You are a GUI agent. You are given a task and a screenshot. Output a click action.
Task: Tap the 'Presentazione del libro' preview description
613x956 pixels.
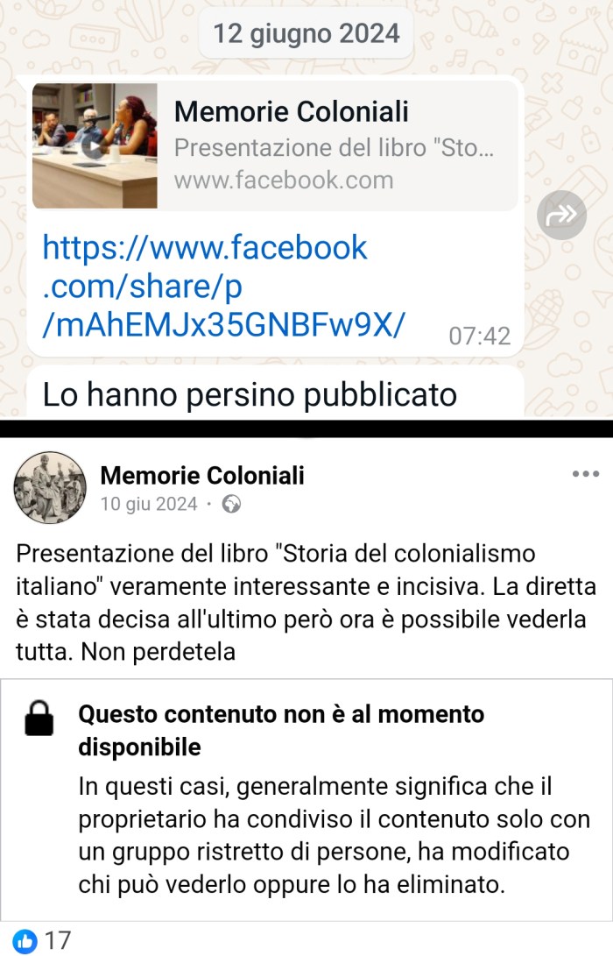[334, 147]
